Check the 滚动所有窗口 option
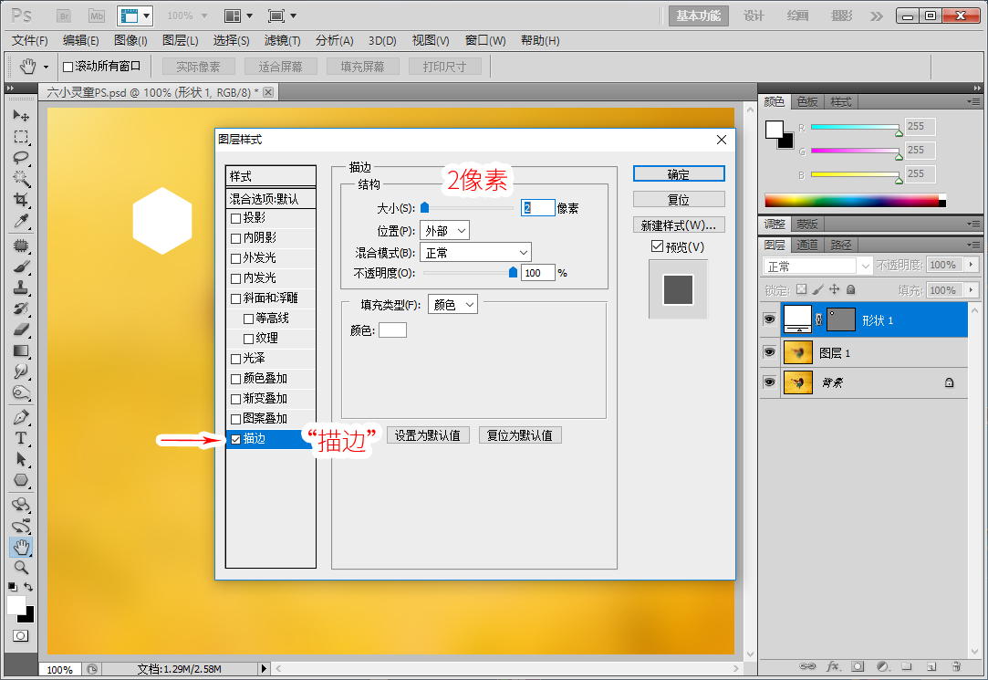988x680 pixels. click(x=68, y=67)
